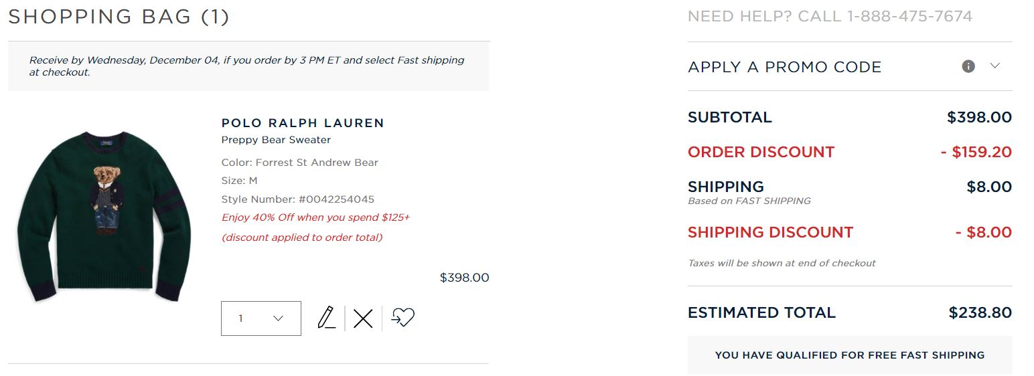Click the Estimated Total amount $238.80
Viewport: 1034px width, 376px height.
point(980,312)
